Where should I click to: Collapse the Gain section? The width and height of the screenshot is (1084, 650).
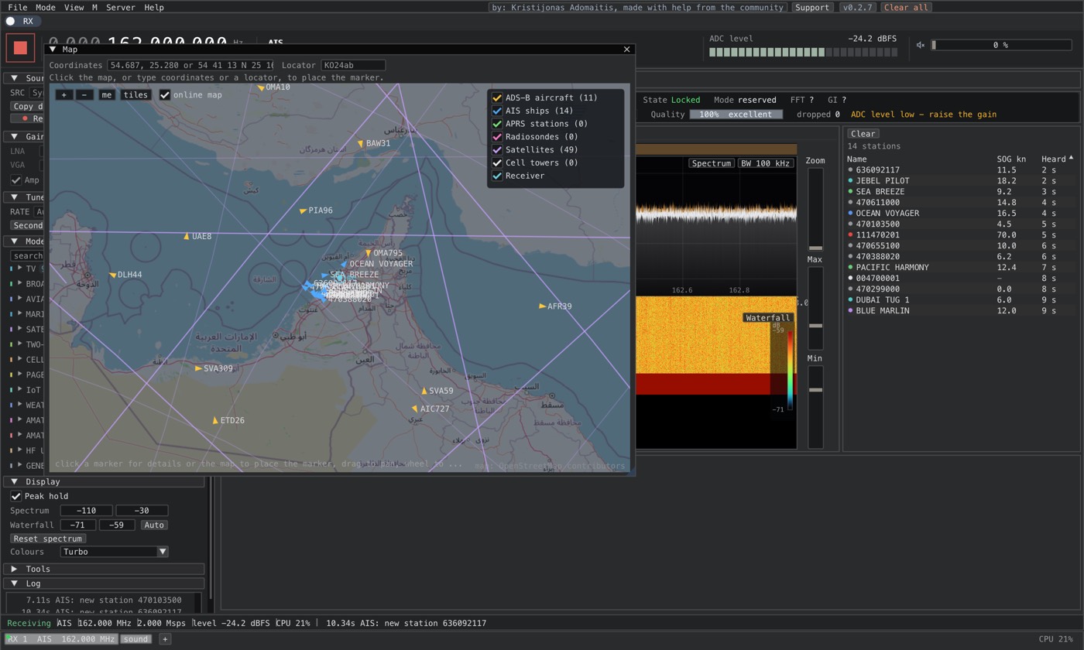(x=14, y=136)
